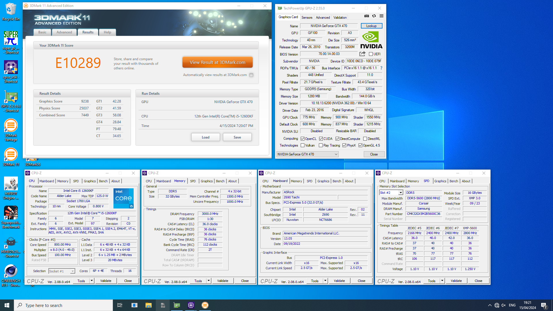Click GPU-Z screenshot camera icon
This screenshot has width=553, height=311.
click(366, 16)
